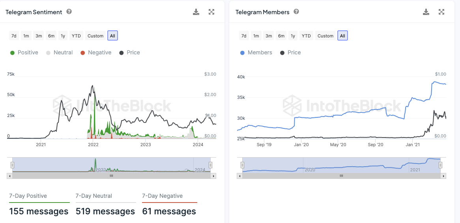This screenshot has height=223, width=460.
Task: Select YTD range for Telegram Members
Action: (x=306, y=36)
